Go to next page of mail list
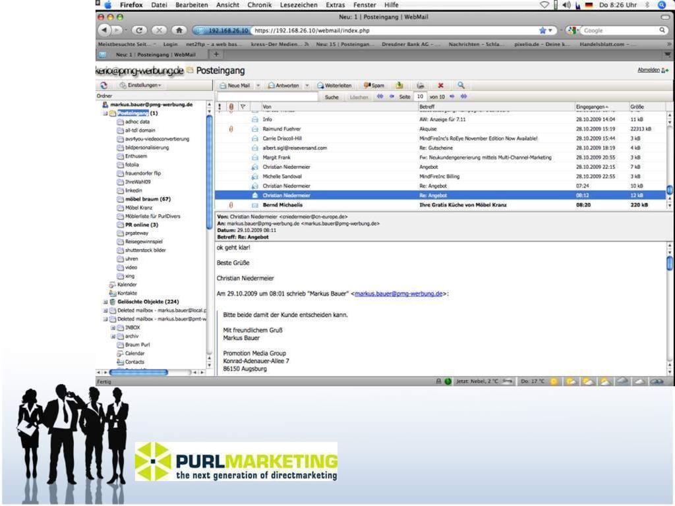The height and width of the screenshot is (506, 675). pos(452,96)
